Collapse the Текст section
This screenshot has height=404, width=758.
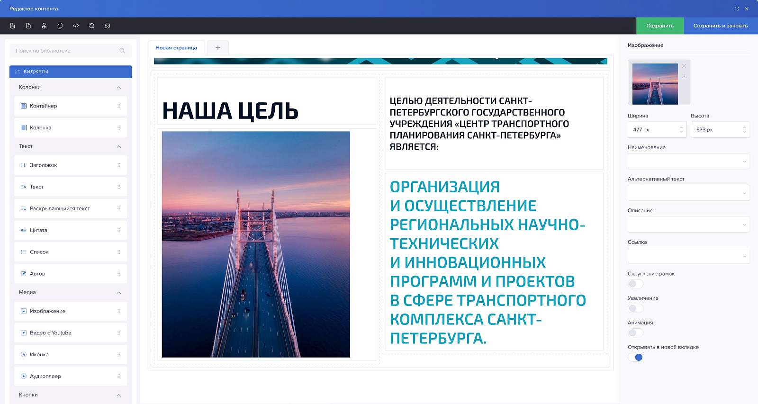[119, 146]
